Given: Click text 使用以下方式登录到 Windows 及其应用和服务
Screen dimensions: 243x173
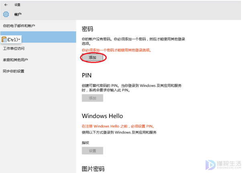Looking at the screenshot, I should coord(119,133).
